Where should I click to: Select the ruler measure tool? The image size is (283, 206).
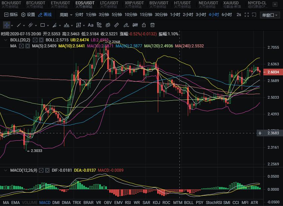point(117,25)
